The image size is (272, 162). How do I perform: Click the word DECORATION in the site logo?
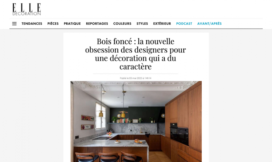(26, 14)
